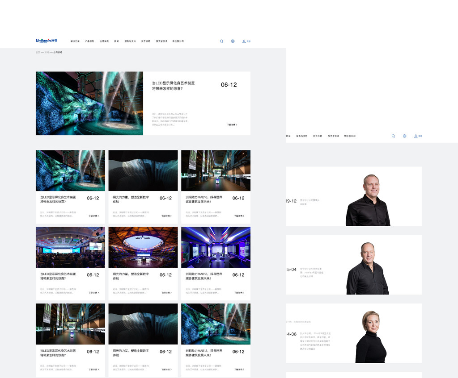The height and width of the screenshot is (378, 458).
Task: Open the 解决方案 navigation menu
Action: (75, 41)
